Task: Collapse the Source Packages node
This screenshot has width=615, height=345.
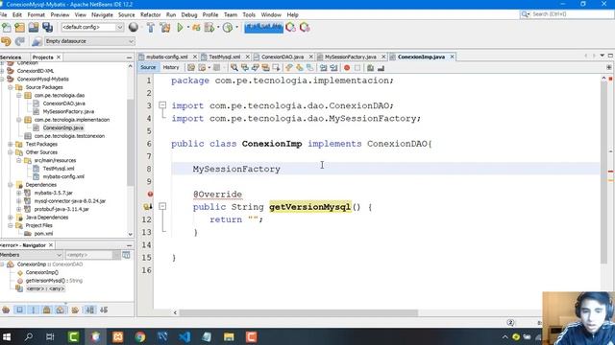Action: coord(11,87)
